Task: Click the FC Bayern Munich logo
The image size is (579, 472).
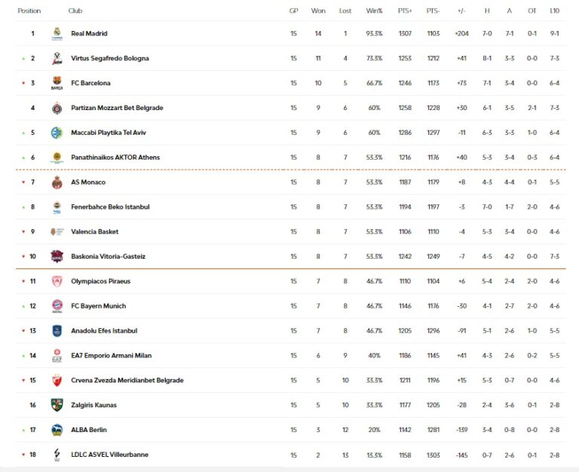Action: 57,306
